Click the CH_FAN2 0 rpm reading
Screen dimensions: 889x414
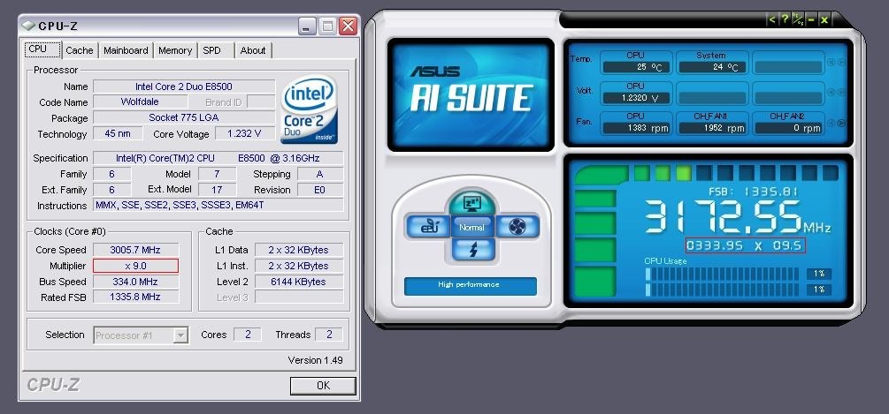787,128
